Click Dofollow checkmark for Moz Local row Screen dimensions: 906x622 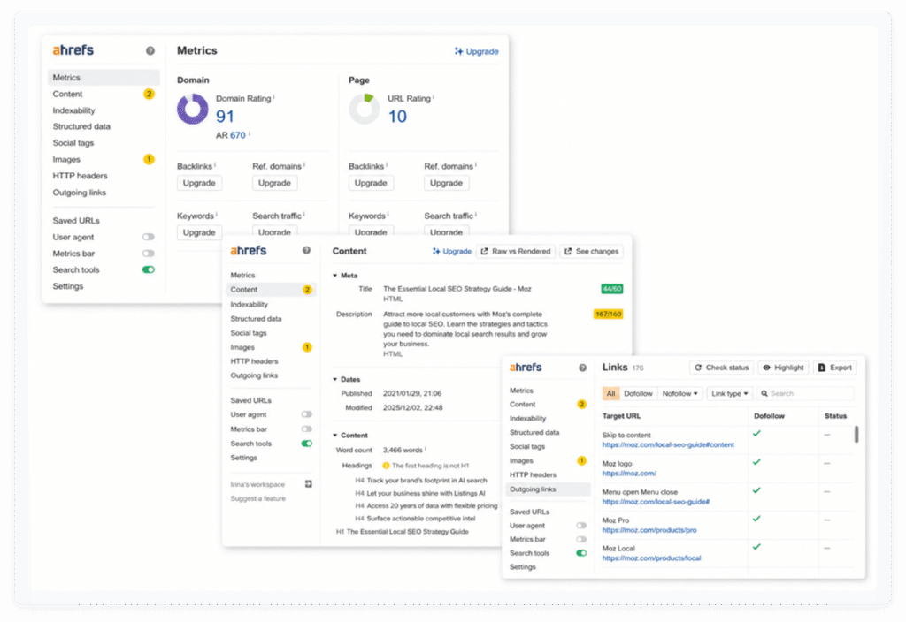tap(757, 546)
